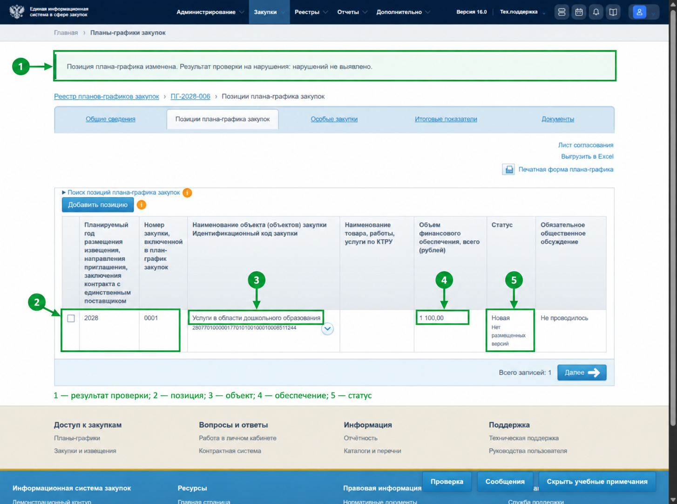Open the book guide icon in header

click(x=613, y=12)
